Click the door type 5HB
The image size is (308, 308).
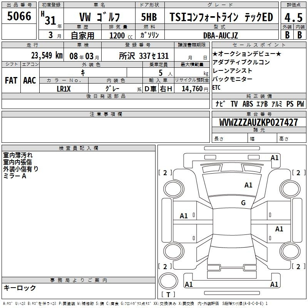click(x=149, y=17)
